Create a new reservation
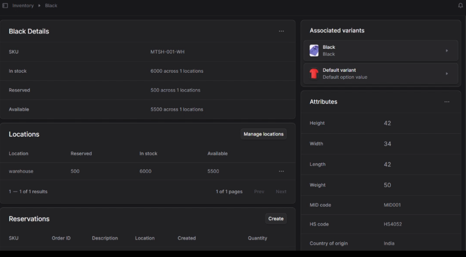This screenshot has height=257, width=466. (276, 218)
